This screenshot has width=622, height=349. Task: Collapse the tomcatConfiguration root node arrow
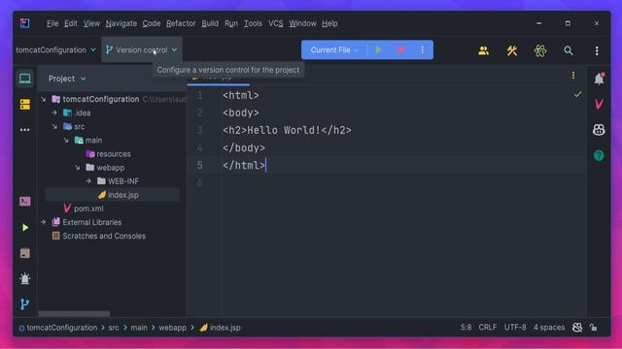point(43,99)
